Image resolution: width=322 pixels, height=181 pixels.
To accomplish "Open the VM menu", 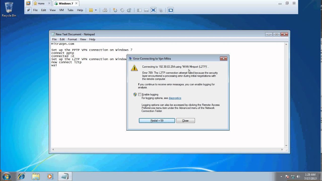I will (x=61, y=10).
